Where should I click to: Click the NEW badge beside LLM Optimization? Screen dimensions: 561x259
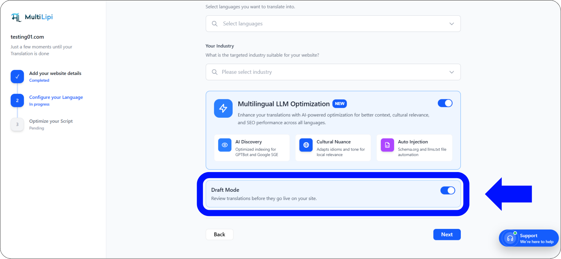(x=340, y=104)
